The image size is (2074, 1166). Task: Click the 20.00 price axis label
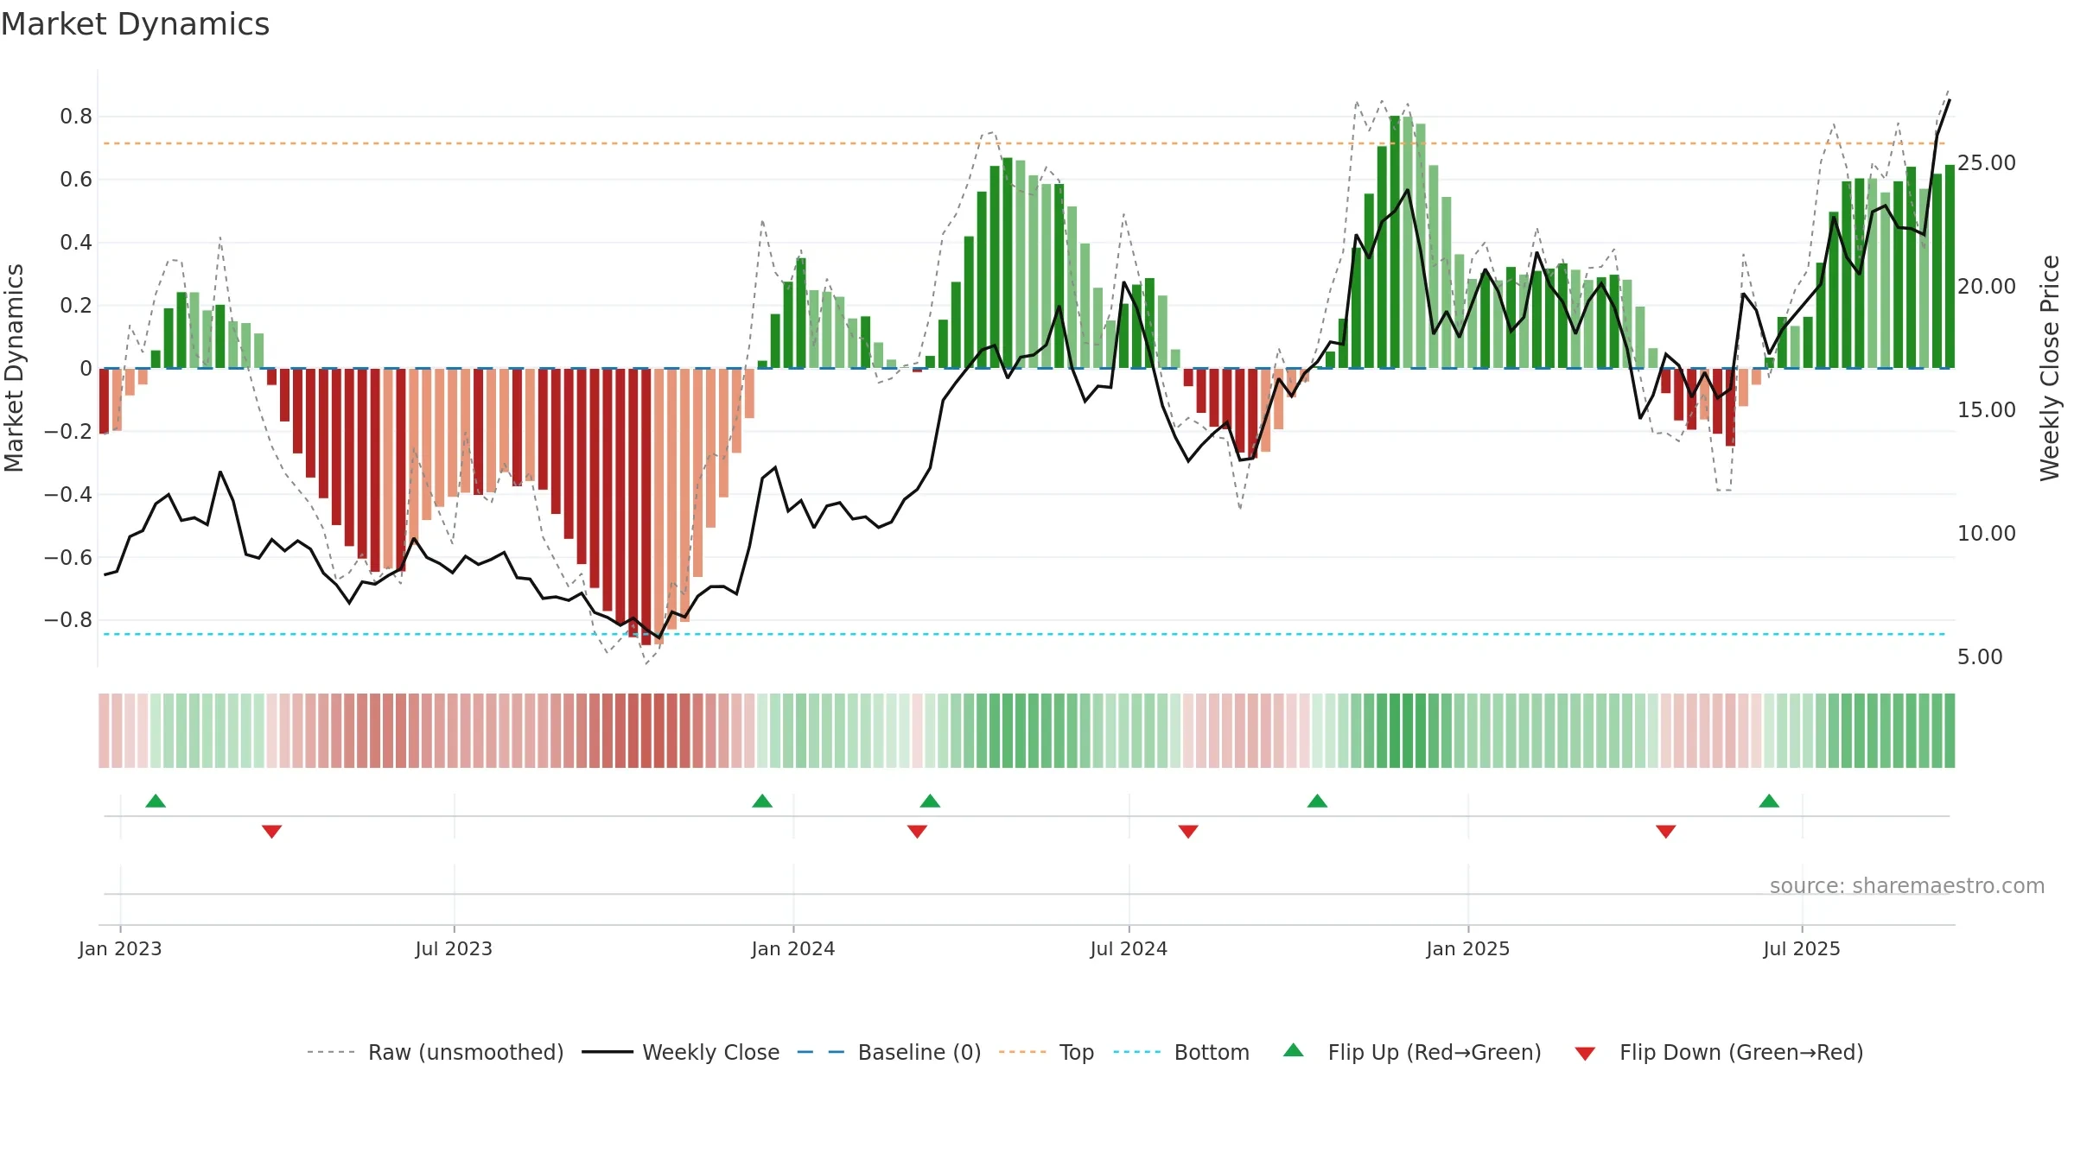1987,286
